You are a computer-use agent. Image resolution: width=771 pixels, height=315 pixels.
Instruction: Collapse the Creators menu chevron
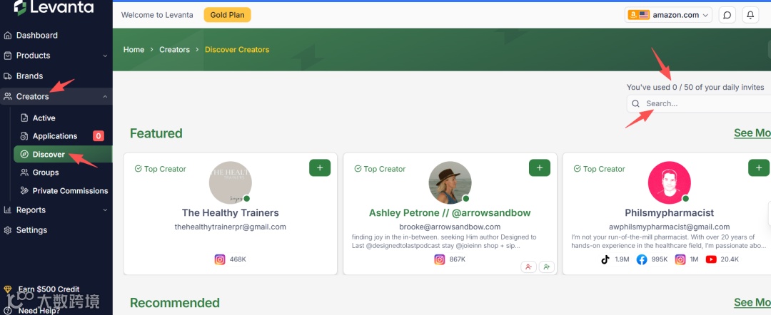point(105,97)
